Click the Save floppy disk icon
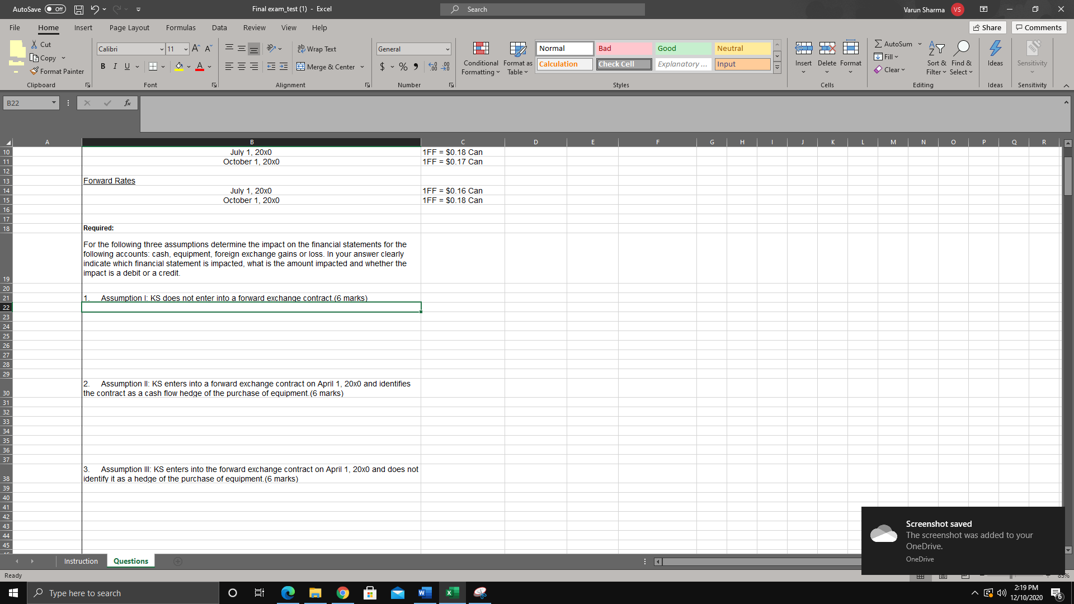1074x604 pixels. (79, 10)
